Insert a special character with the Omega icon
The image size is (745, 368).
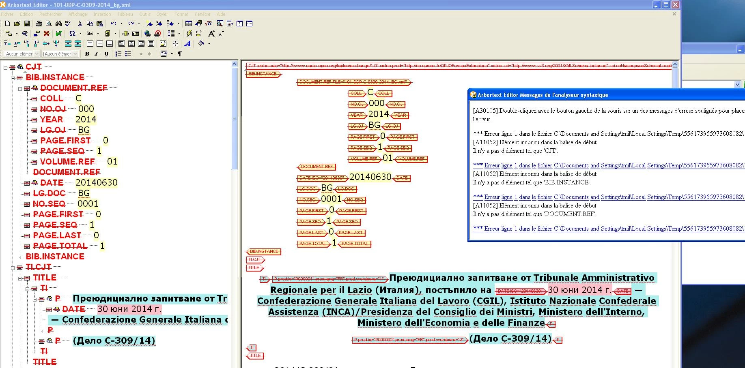point(72,33)
